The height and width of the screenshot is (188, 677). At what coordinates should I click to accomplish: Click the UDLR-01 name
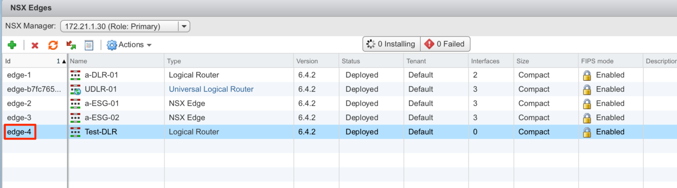tap(101, 89)
